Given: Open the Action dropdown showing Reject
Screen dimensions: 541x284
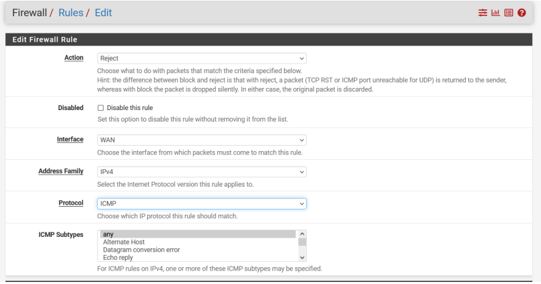Looking at the screenshot, I should (202, 58).
